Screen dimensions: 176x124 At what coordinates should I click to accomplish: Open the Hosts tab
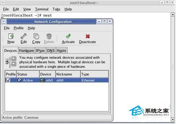pos(62,51)
